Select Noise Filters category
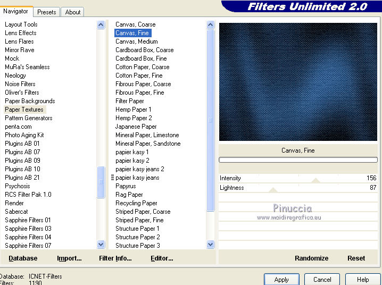This screenshot has width=382, height=285. pos(20,84)
